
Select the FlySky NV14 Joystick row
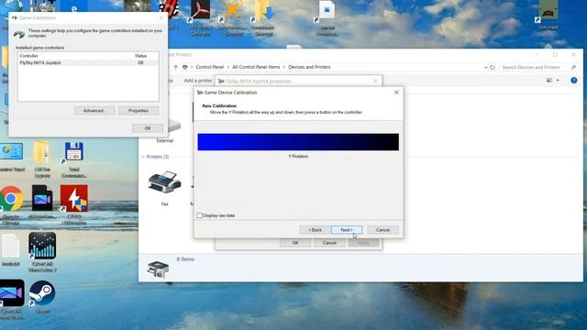[88, 63]
